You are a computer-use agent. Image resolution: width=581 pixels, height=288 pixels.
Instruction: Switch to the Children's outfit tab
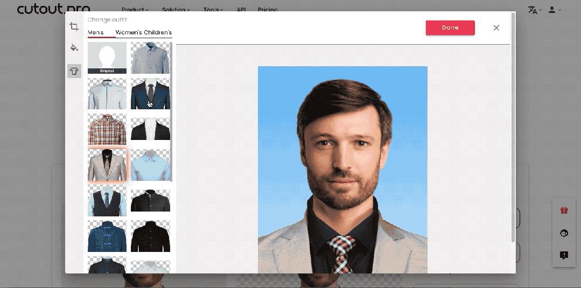click(158, 32)
